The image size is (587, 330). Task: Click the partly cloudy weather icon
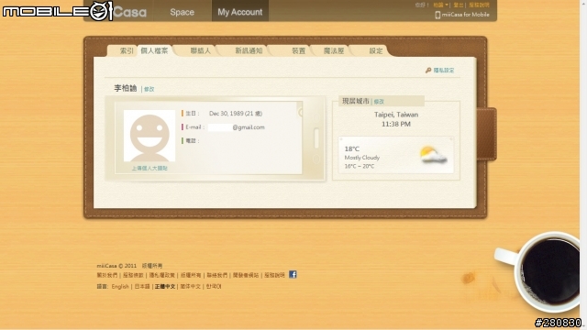click(433, 155)
